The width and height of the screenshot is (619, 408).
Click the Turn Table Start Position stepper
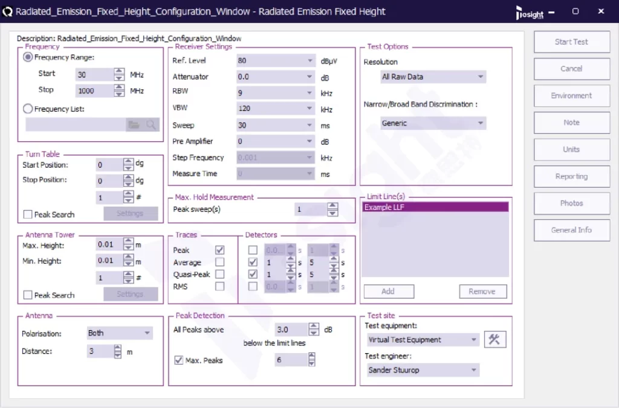coord(128,165)
